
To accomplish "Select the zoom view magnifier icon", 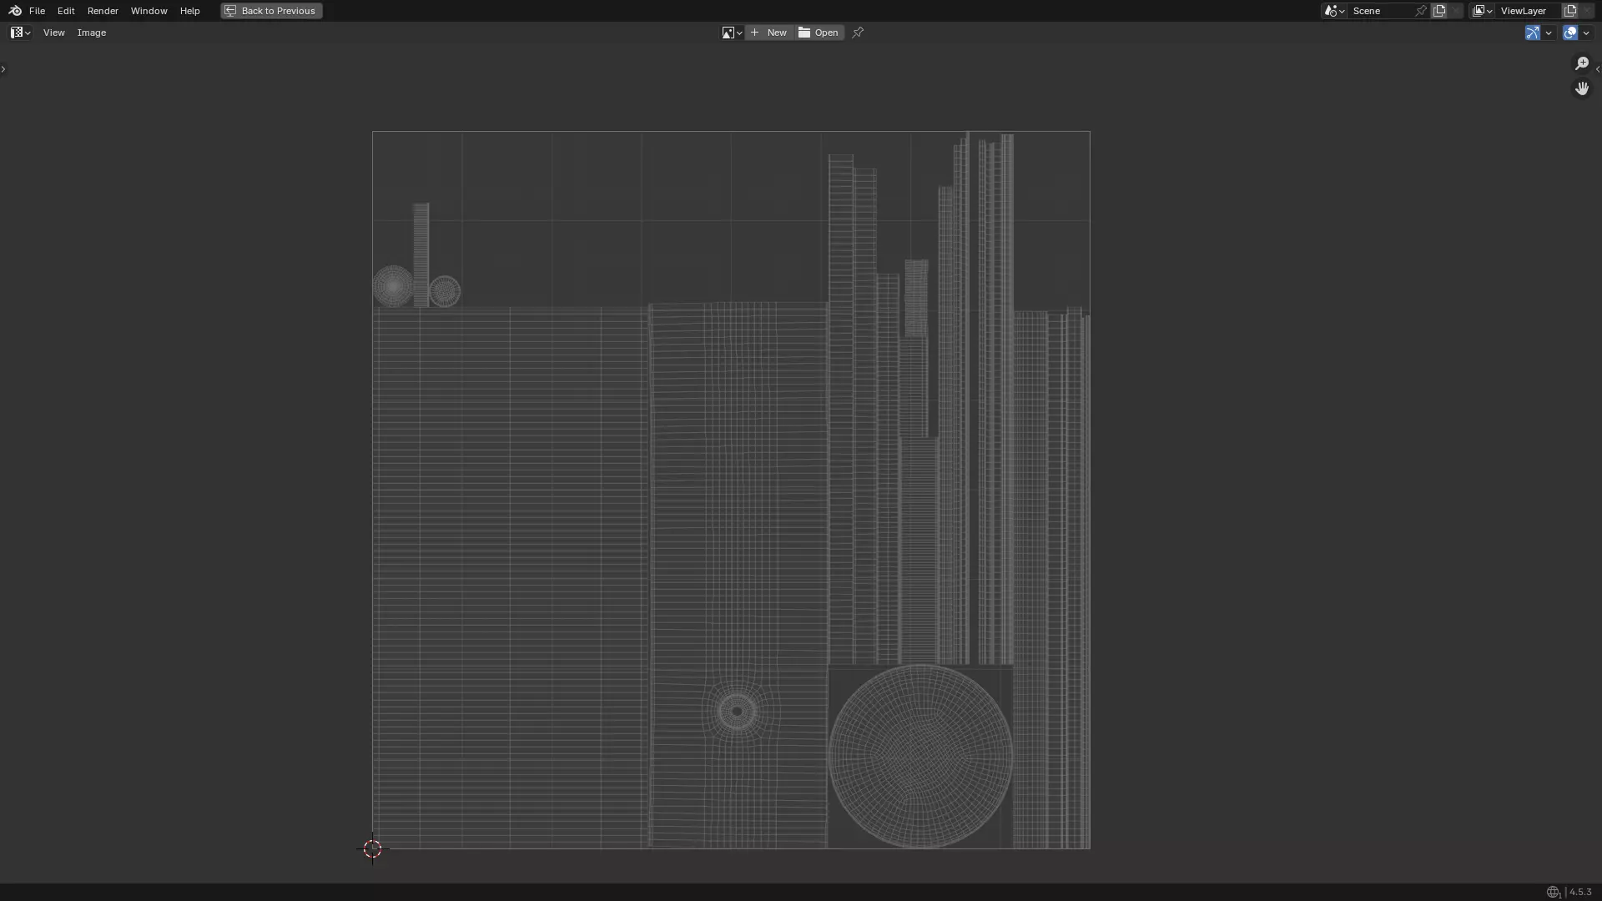I will pos(1581,63).
